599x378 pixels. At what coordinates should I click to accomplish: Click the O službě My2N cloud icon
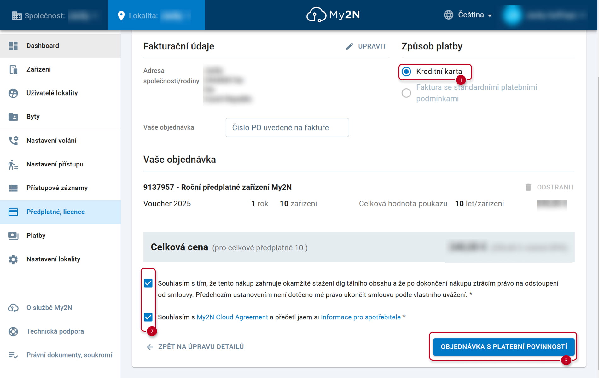point(13,308)
